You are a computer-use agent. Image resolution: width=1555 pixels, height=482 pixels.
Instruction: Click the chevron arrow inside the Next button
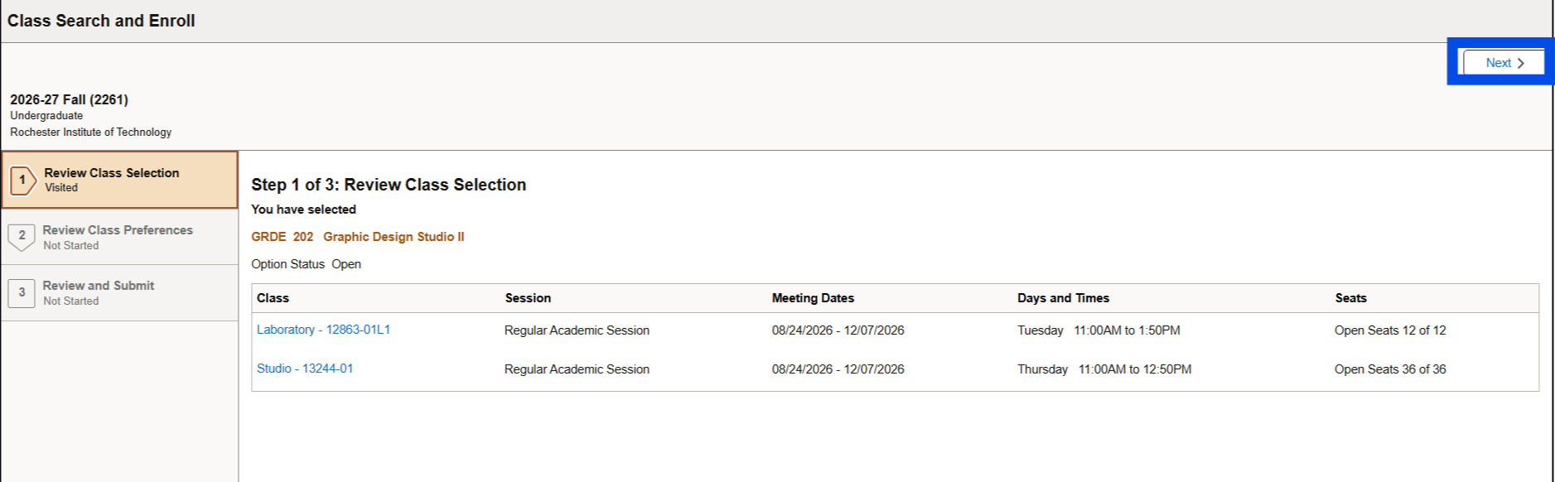pos(1521,62)
